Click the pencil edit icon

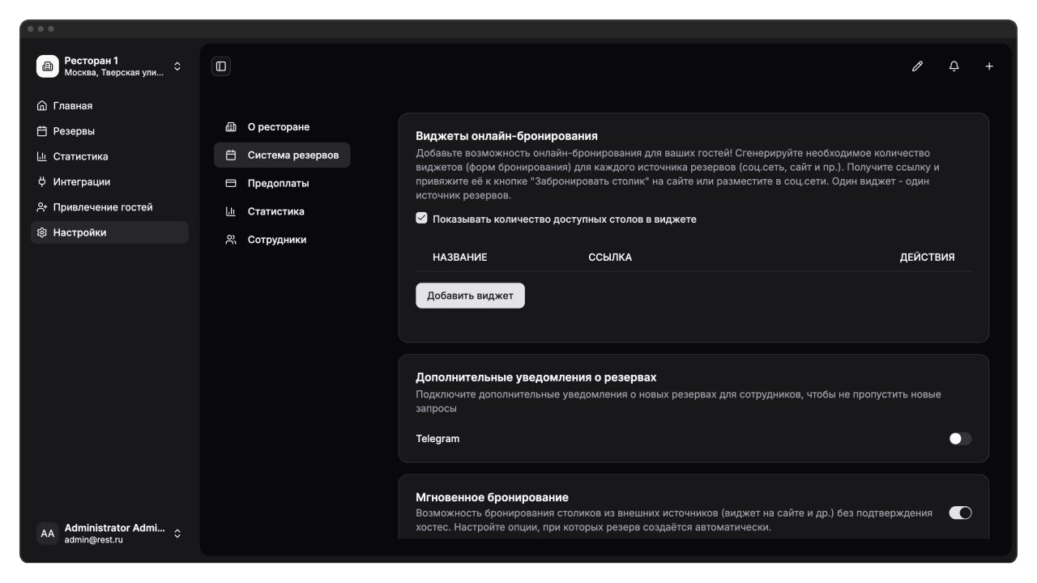[x=917, y=66]
